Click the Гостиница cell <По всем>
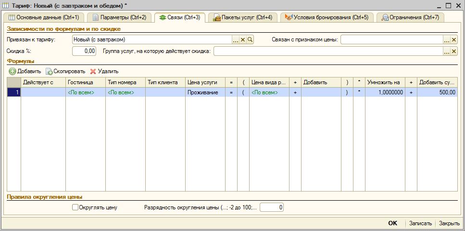This screenshot has height=231, width=465. click(x=86, y=92)
